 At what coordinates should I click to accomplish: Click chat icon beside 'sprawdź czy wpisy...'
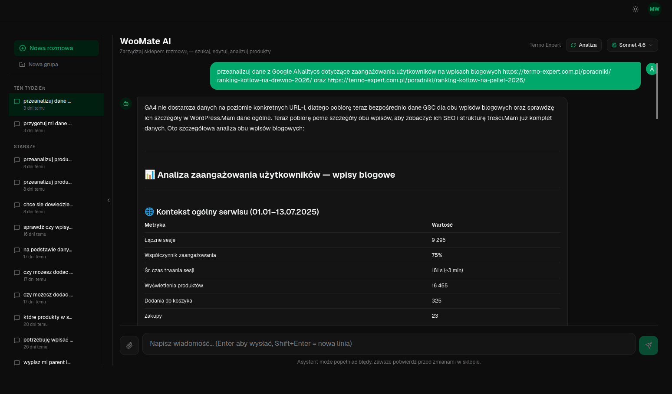coord(17,228)
